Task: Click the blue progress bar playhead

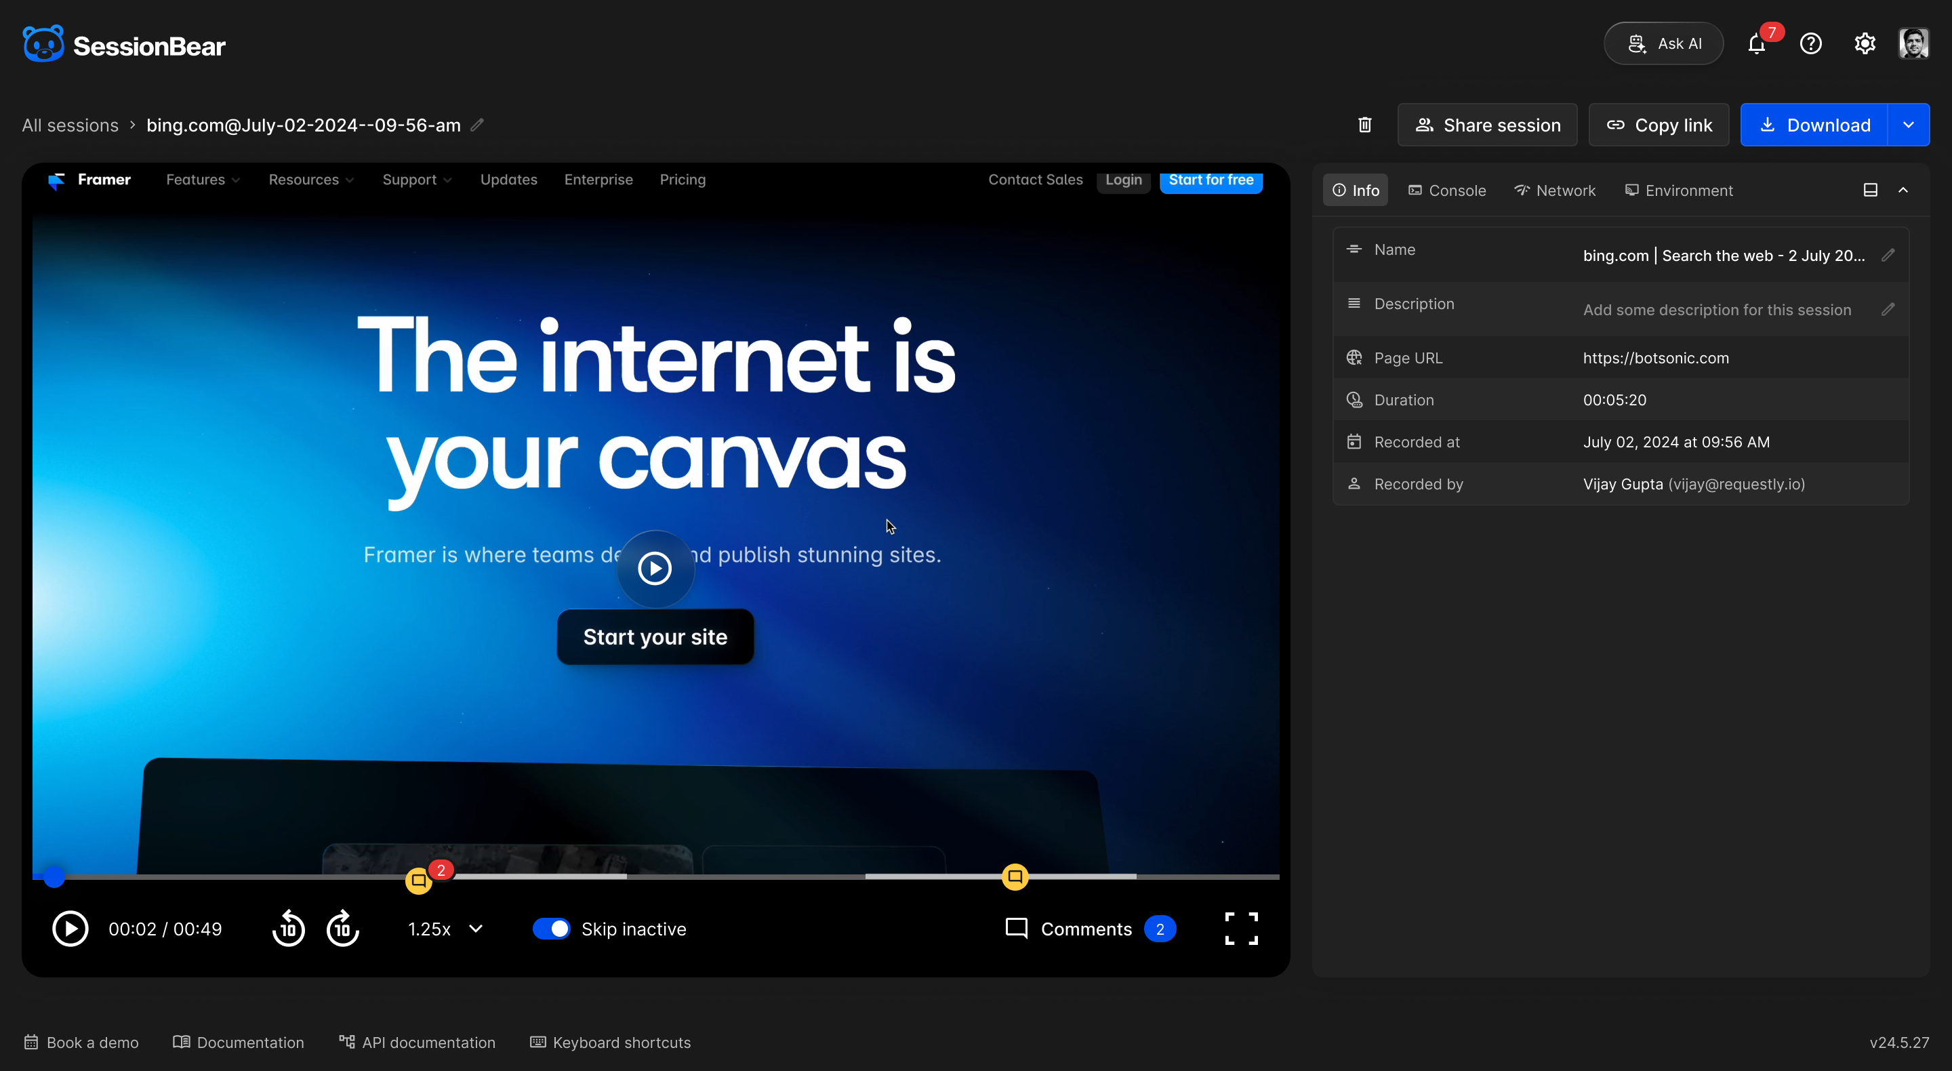Action: 53,877
